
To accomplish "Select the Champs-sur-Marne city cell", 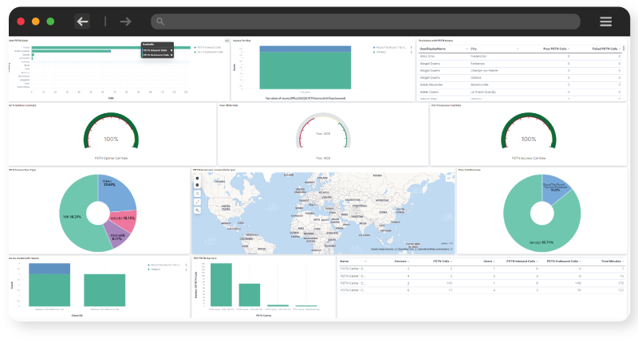I will [x=484, y=70].
